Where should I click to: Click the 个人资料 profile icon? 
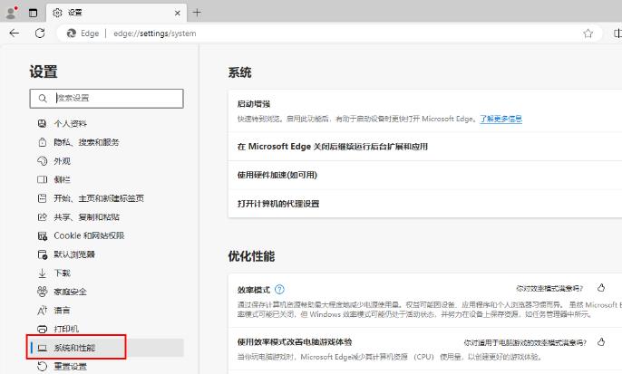click(42, 123)
